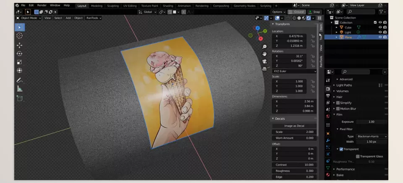
Task: Open the File menu
Action: click(23, 5)
